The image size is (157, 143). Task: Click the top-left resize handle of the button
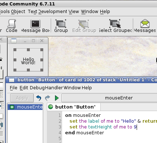[15, 50]
